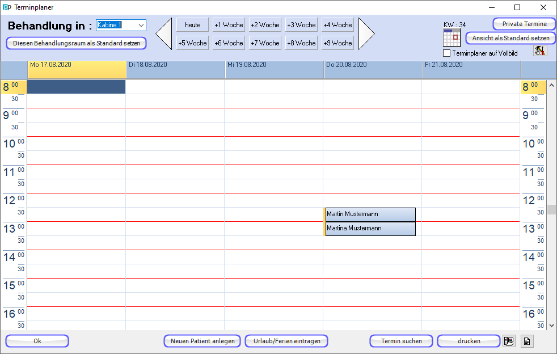This screenshot has width=557, height=354.
Task: Click the document page icon at bottom right
Action: click(x=527, y=341)
